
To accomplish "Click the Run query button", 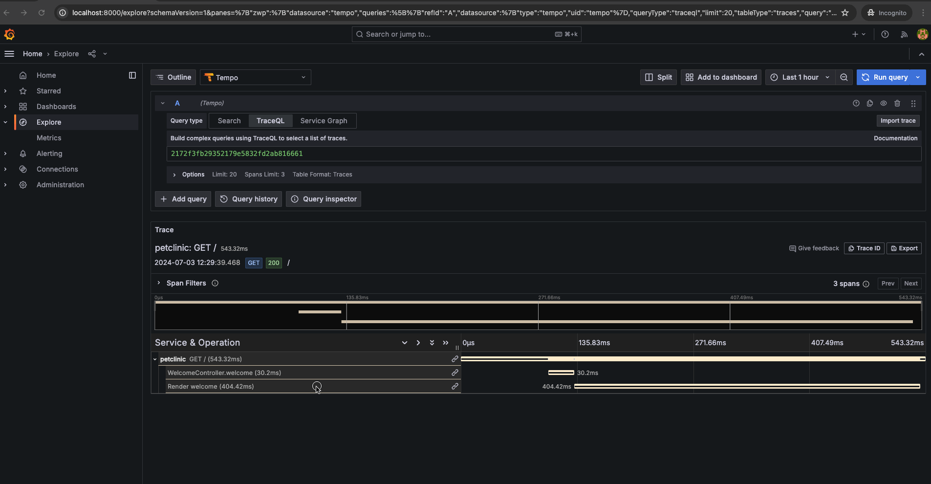I will [885, 77].
